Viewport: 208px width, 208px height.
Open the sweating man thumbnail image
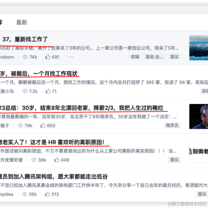199,116
